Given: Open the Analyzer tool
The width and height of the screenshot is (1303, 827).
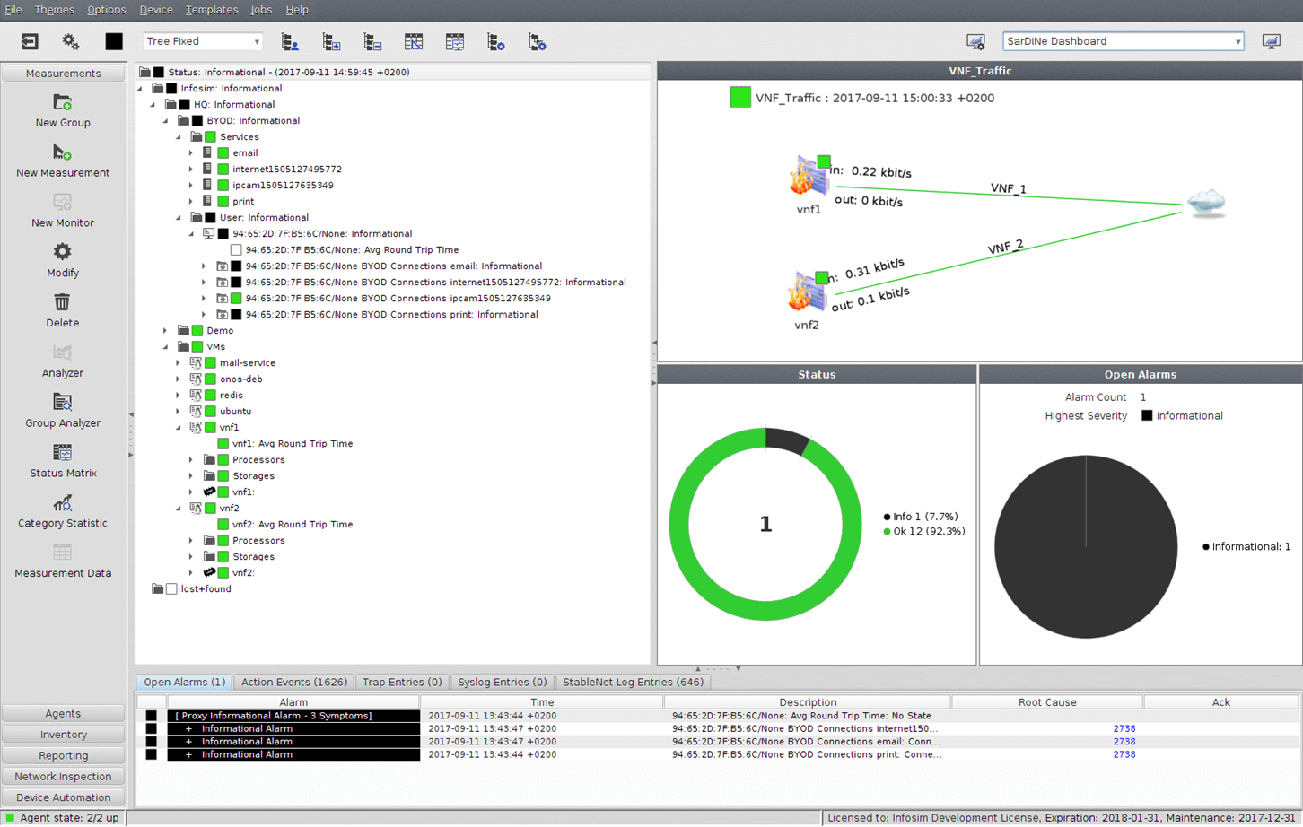Looking at the screenshot, I should point(62,353).
